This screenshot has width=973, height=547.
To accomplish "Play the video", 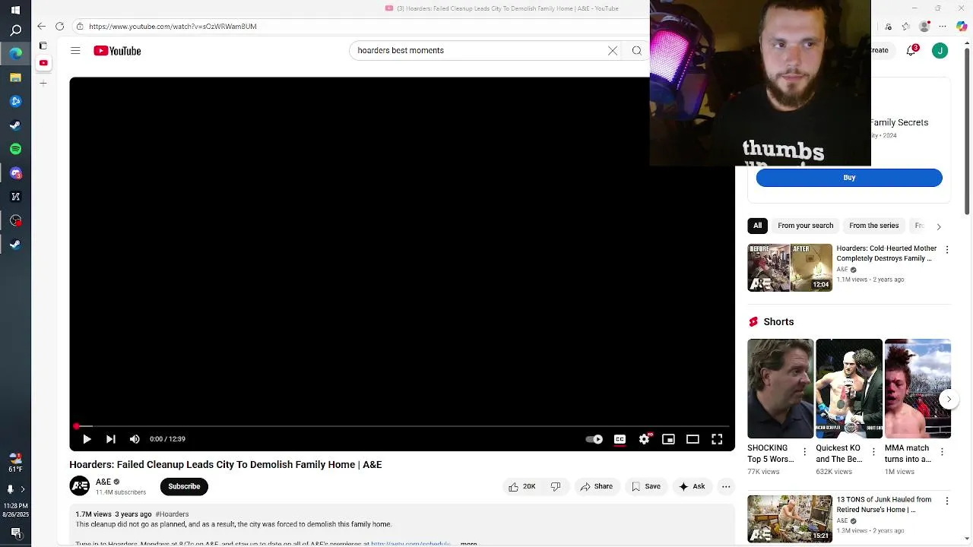I will [87, 439].
